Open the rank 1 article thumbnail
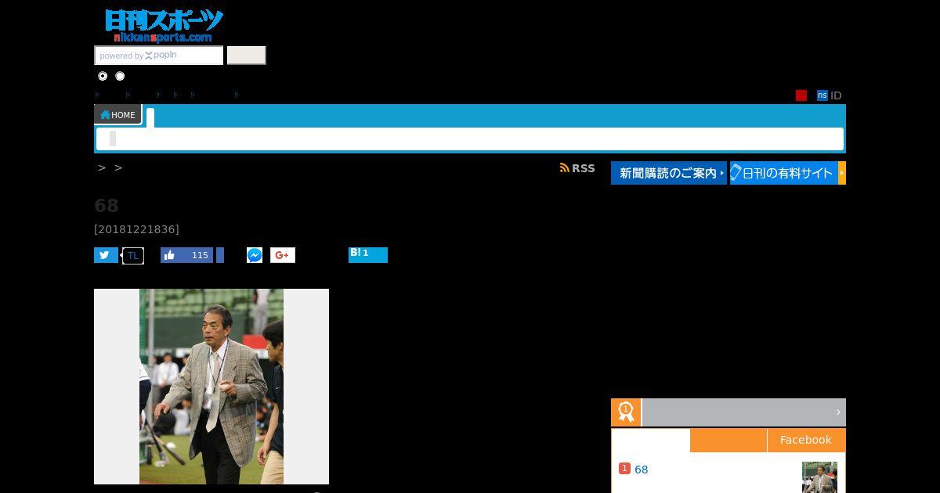 819,477
